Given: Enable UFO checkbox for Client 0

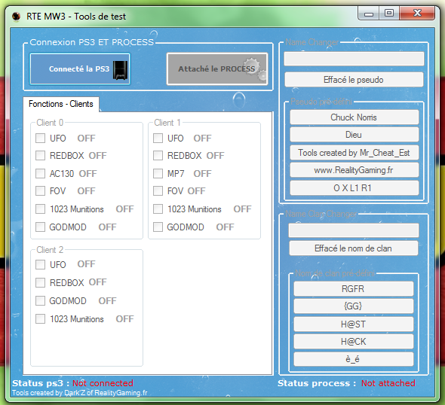Looking at the screenshot, I should pyautogui.click(x=40, y=139).
